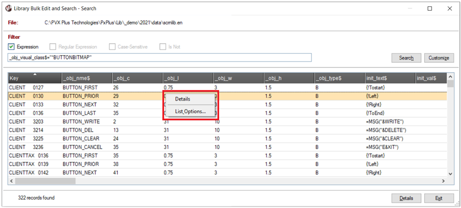This screenshot has height=208, width=461.
Task: Click the application icon in title bar
Action: [9, 8]
